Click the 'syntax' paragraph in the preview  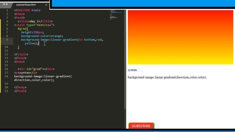pos(132,70)
